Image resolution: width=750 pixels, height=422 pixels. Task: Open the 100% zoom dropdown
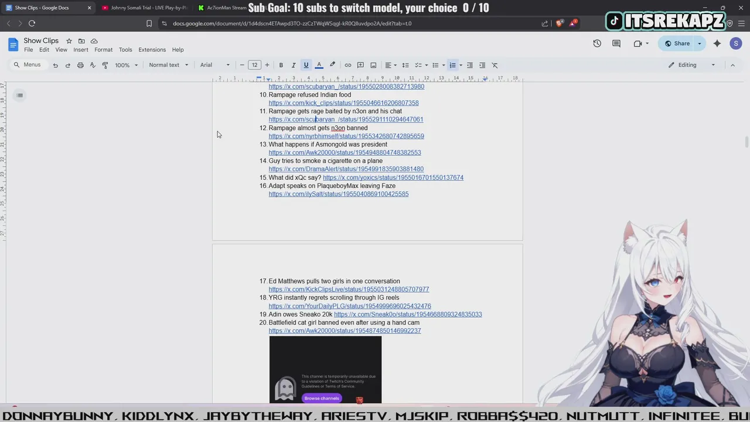point(126,65)
